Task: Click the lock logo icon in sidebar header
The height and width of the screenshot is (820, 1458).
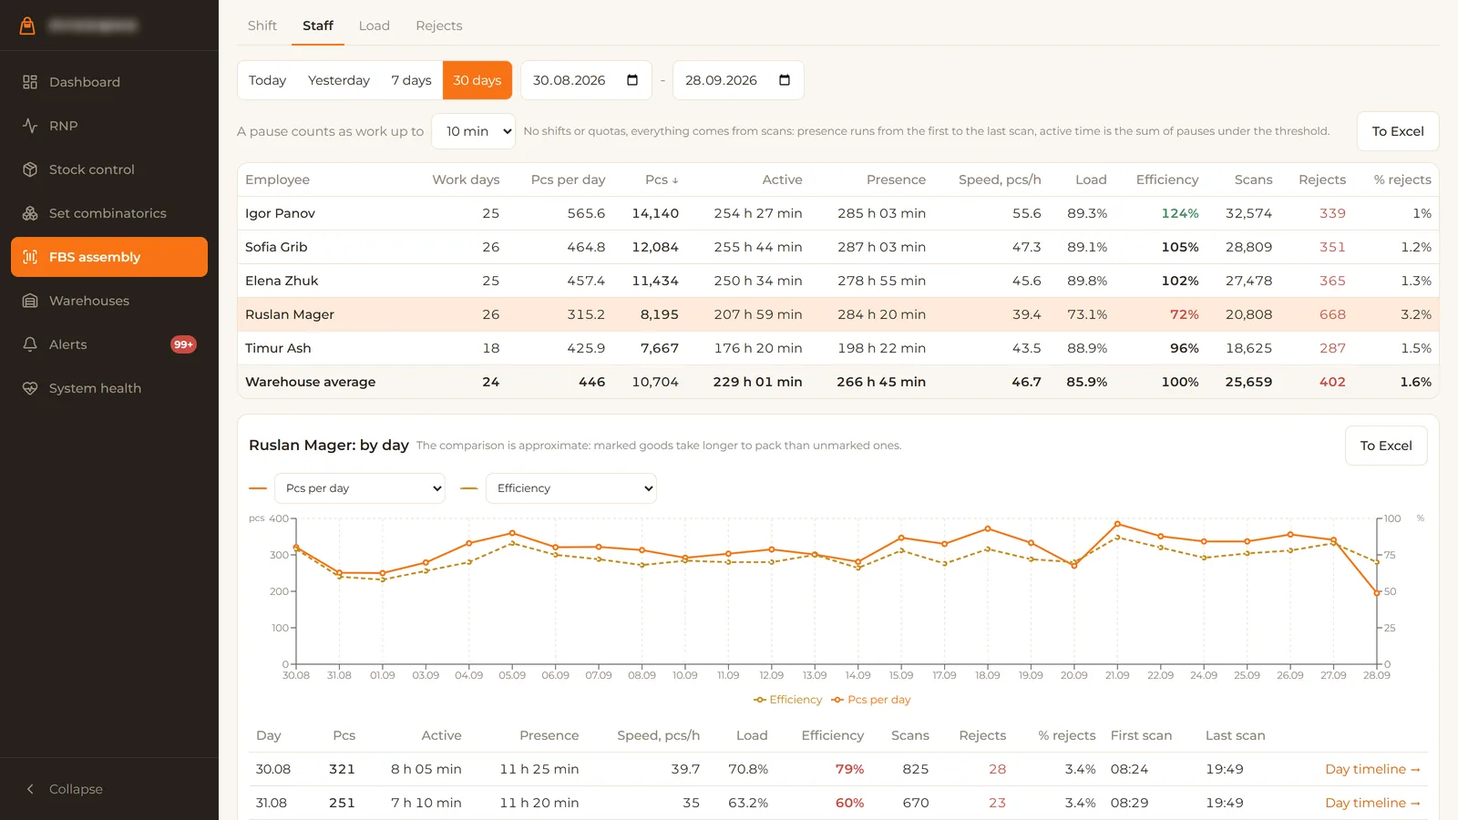Action: pyautogui.click(x=27, y=26)
